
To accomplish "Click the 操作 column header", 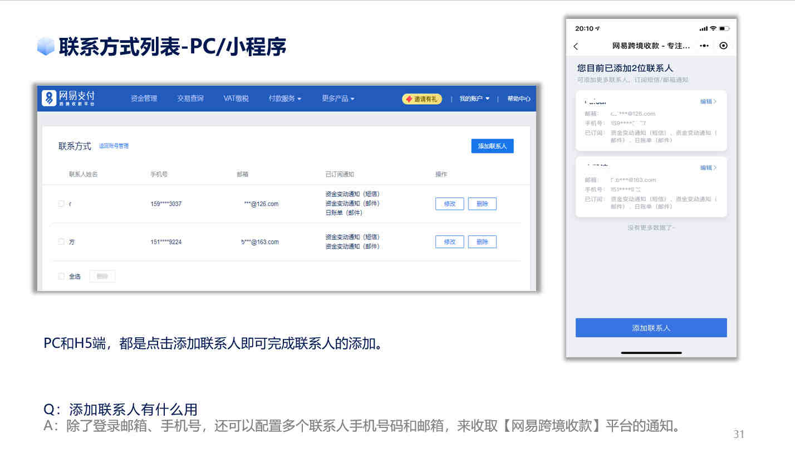I will (x=441, y=174).
